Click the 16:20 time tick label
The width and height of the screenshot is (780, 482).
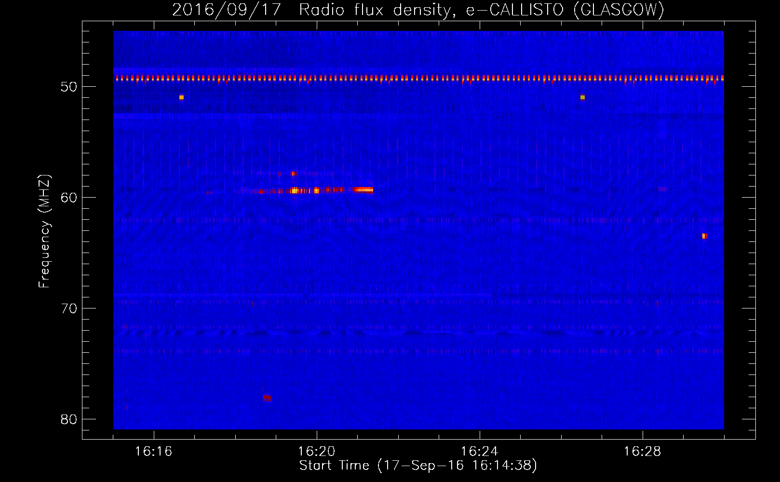pos(316,452)
